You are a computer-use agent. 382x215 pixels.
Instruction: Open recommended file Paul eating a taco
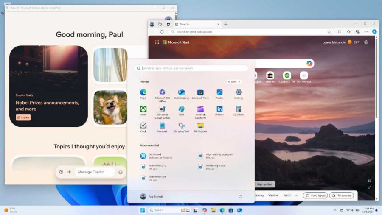[212, 167]
